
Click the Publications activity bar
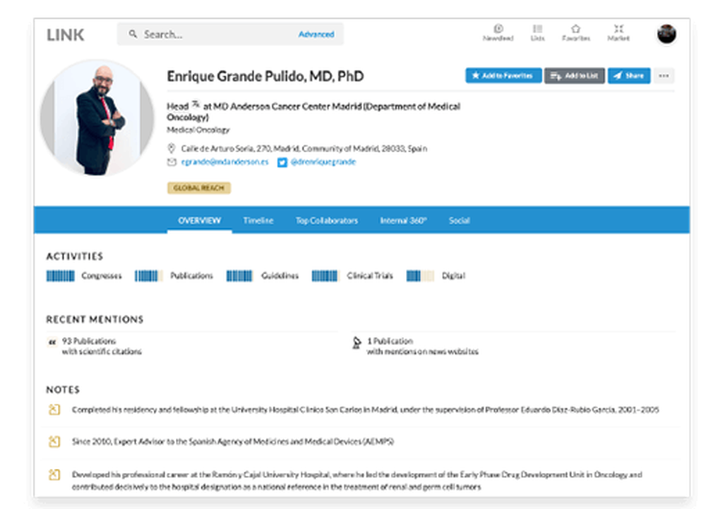[x=149, y=276]
